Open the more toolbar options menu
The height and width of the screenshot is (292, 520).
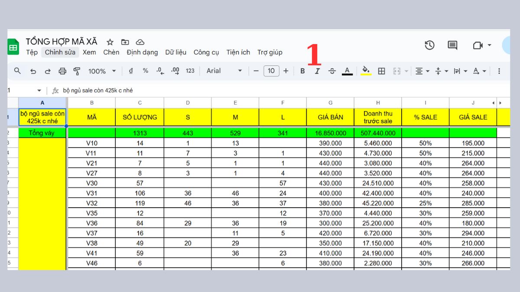coord(499,71)
